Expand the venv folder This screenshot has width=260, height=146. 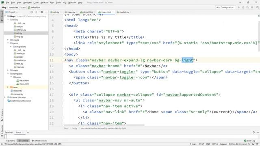(8, 87)
